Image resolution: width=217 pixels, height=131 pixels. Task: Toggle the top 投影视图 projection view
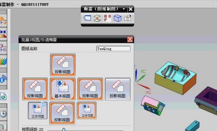(63, 65)
